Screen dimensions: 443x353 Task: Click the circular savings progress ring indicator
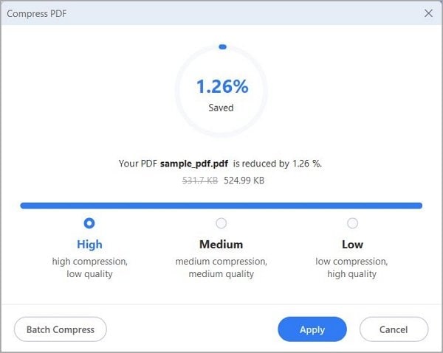pos(222,47)
